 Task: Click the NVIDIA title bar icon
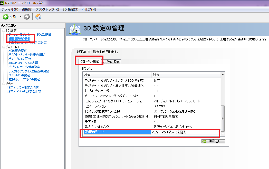click(x=2, y=3)
